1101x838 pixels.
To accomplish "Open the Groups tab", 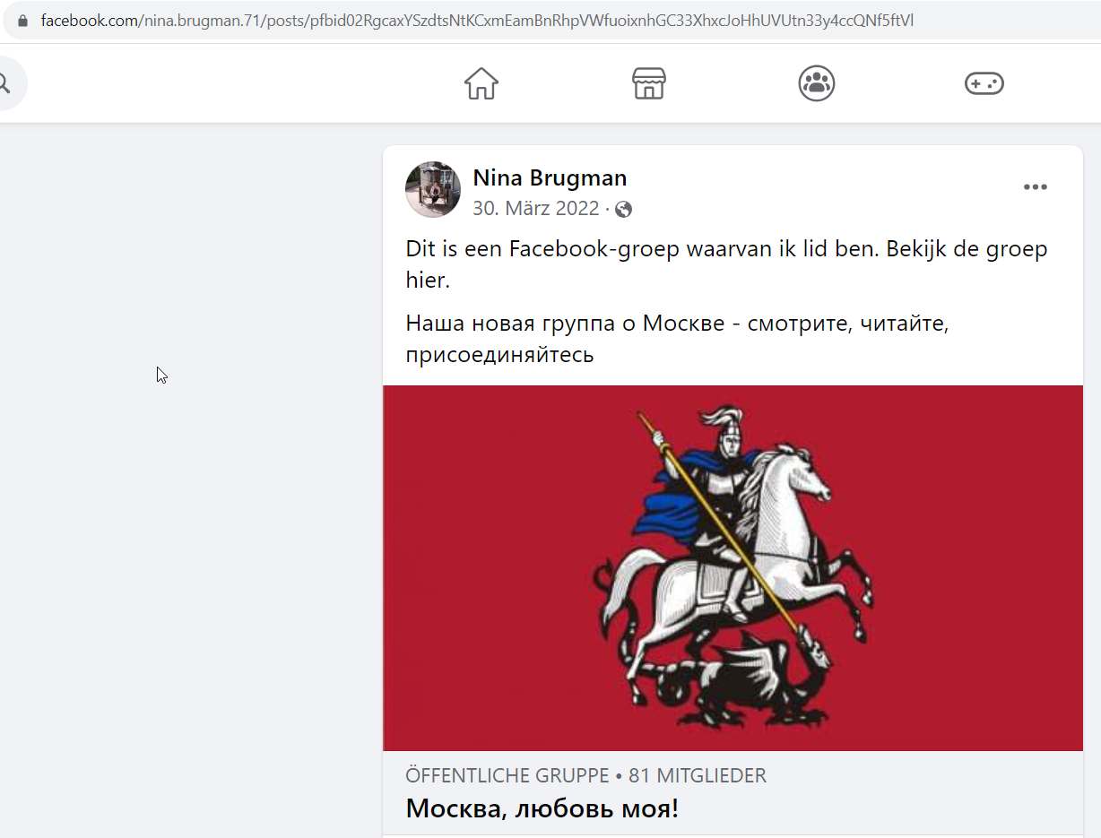I will pyautogui.click(x=817, y=83).
